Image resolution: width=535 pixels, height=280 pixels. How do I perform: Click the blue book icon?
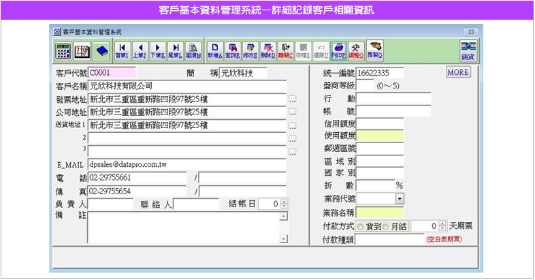click(101, 50)
